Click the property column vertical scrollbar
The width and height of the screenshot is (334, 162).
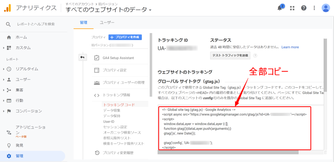coord(151,65)
